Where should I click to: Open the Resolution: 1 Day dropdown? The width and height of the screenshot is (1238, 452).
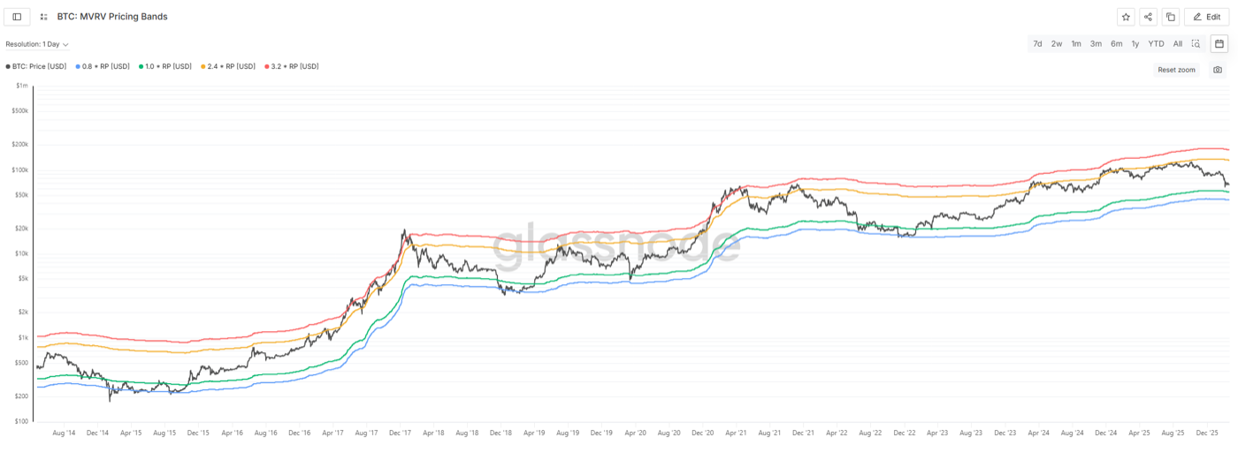point(37,44)
